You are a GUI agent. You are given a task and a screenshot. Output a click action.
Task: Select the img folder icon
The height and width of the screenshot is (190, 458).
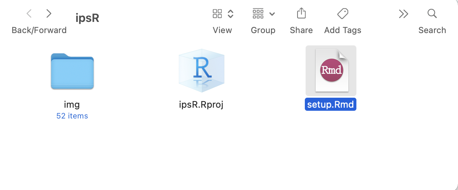point(72,71)
